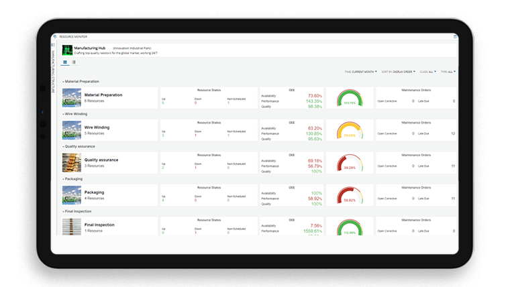Image resolution: width=506 pixels, height=287 pixels.
Task: Open the Material Preparation thumbnail image
Action: tap(71, 97)
